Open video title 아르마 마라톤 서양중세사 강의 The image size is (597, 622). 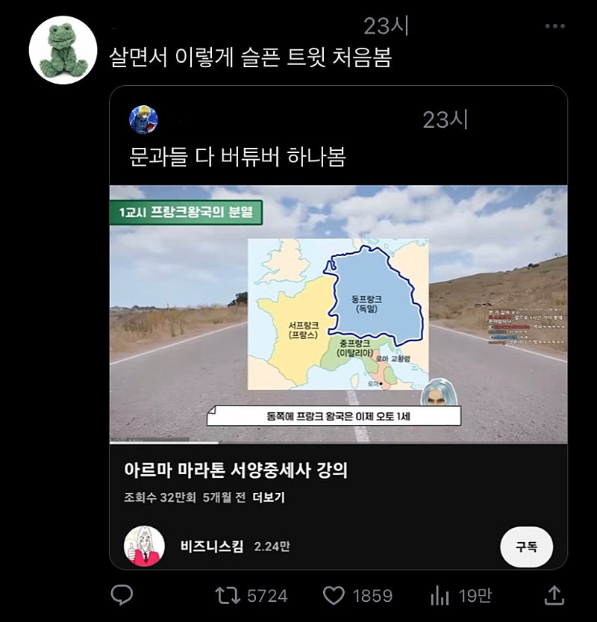[x=236, y=470]
